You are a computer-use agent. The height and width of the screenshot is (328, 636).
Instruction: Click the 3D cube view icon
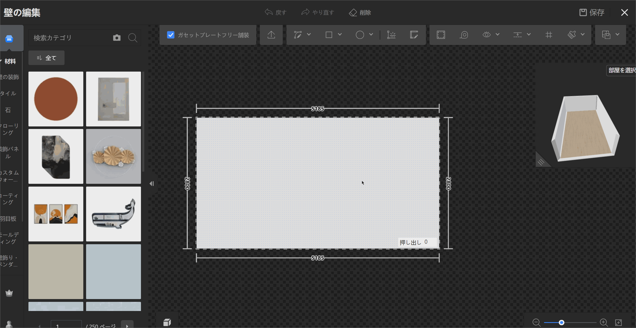pos(167,322)
